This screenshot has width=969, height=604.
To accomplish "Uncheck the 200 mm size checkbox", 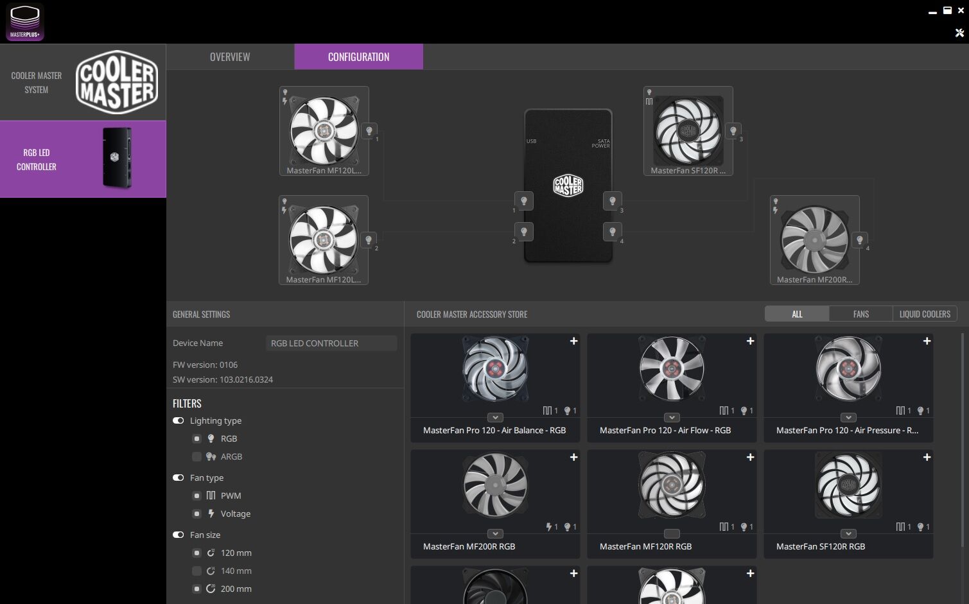I will [x=196, y=589].
